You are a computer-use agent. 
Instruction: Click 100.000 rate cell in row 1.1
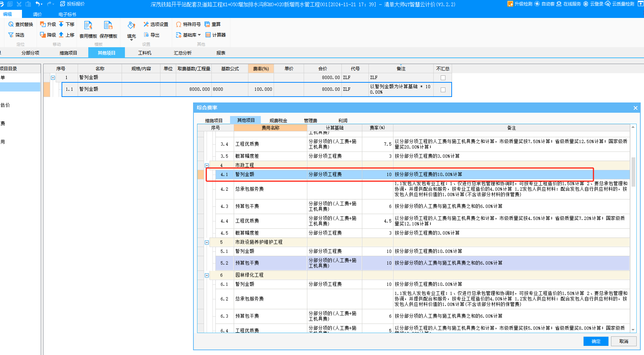pyautogui.click(x=261, y=89)
